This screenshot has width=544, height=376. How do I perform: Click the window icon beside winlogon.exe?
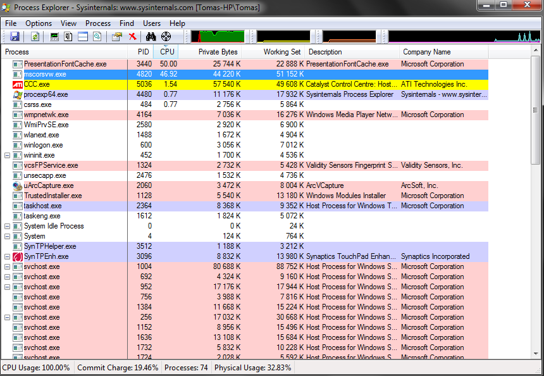coord(17,145)
